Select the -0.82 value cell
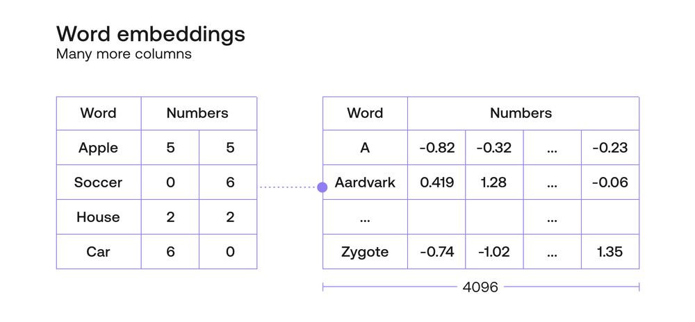 pos(436,148)
